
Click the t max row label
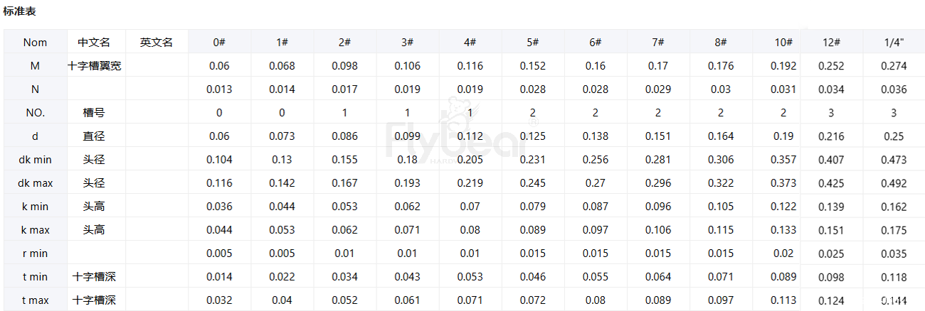35,300
